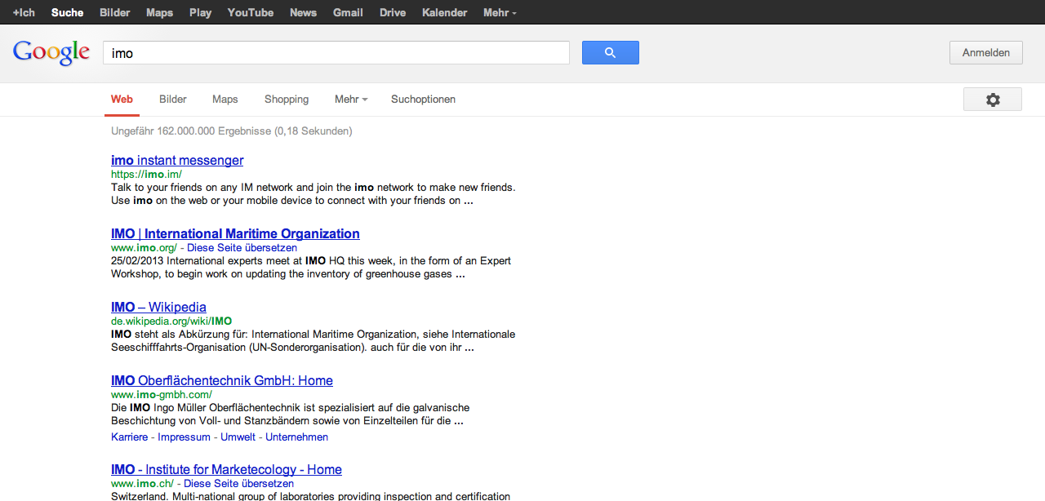The width and height of the screenshot is (1045, 501).
Task: Switch to the Bilder results tab
Action: click(172, 100)
